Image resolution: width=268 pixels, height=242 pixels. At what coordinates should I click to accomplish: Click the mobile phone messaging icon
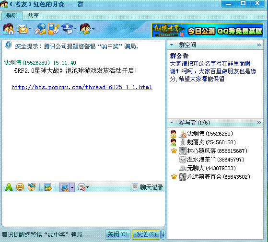53,29
